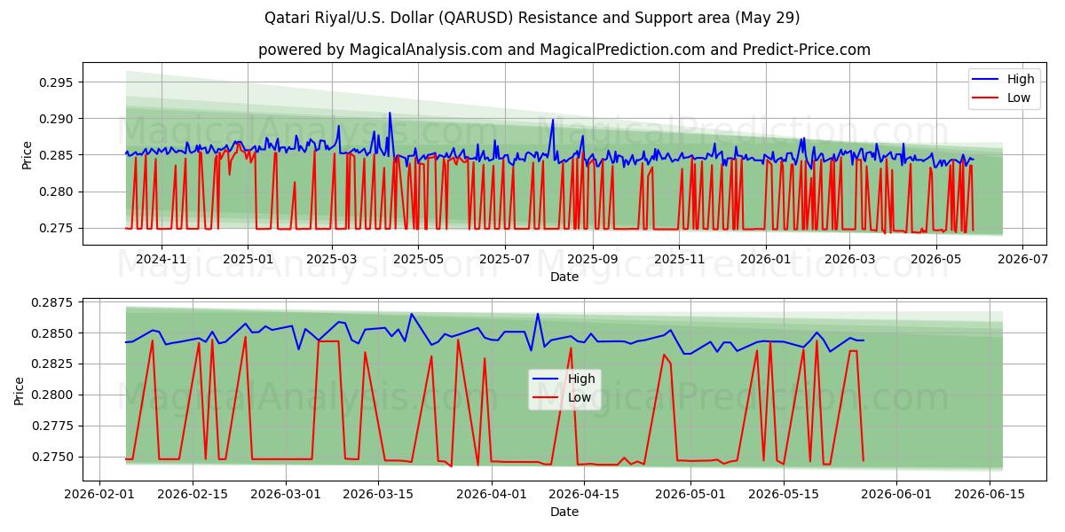Click 'High' in the bottom chart legend
This screenshot has width=1065, height=532.
coord(581,379)
